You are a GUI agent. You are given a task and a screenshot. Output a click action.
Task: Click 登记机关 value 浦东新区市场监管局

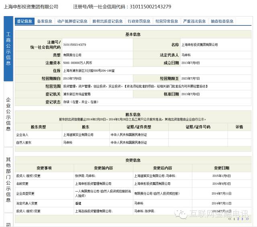point(77,94)
